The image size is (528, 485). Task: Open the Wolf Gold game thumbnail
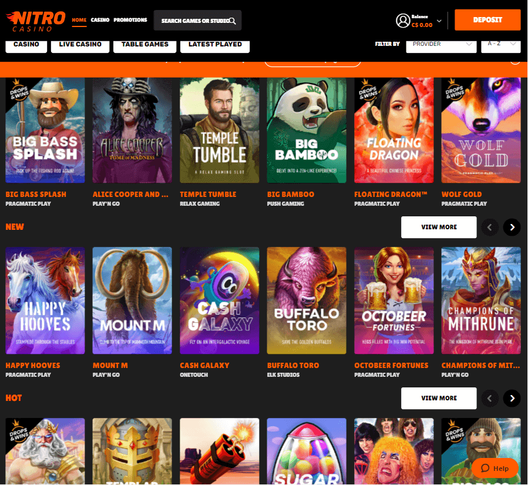click(x=481, y=130)
